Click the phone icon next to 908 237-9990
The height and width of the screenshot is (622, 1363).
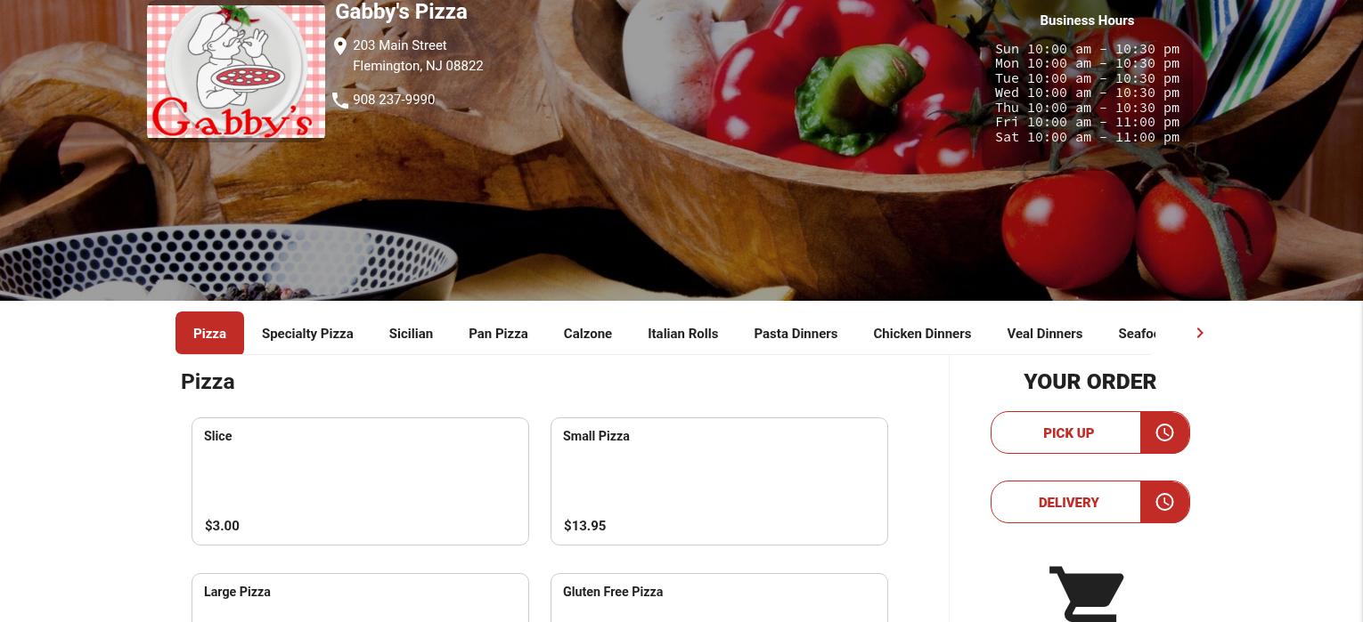pyautogui.click(x=341, y=100)
